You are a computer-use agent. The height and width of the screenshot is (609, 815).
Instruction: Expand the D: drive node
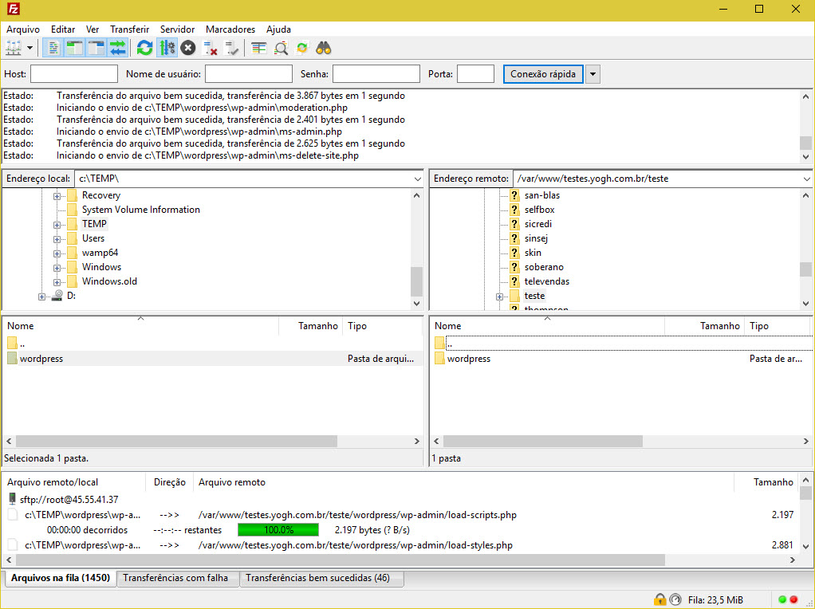coord(41,297)
